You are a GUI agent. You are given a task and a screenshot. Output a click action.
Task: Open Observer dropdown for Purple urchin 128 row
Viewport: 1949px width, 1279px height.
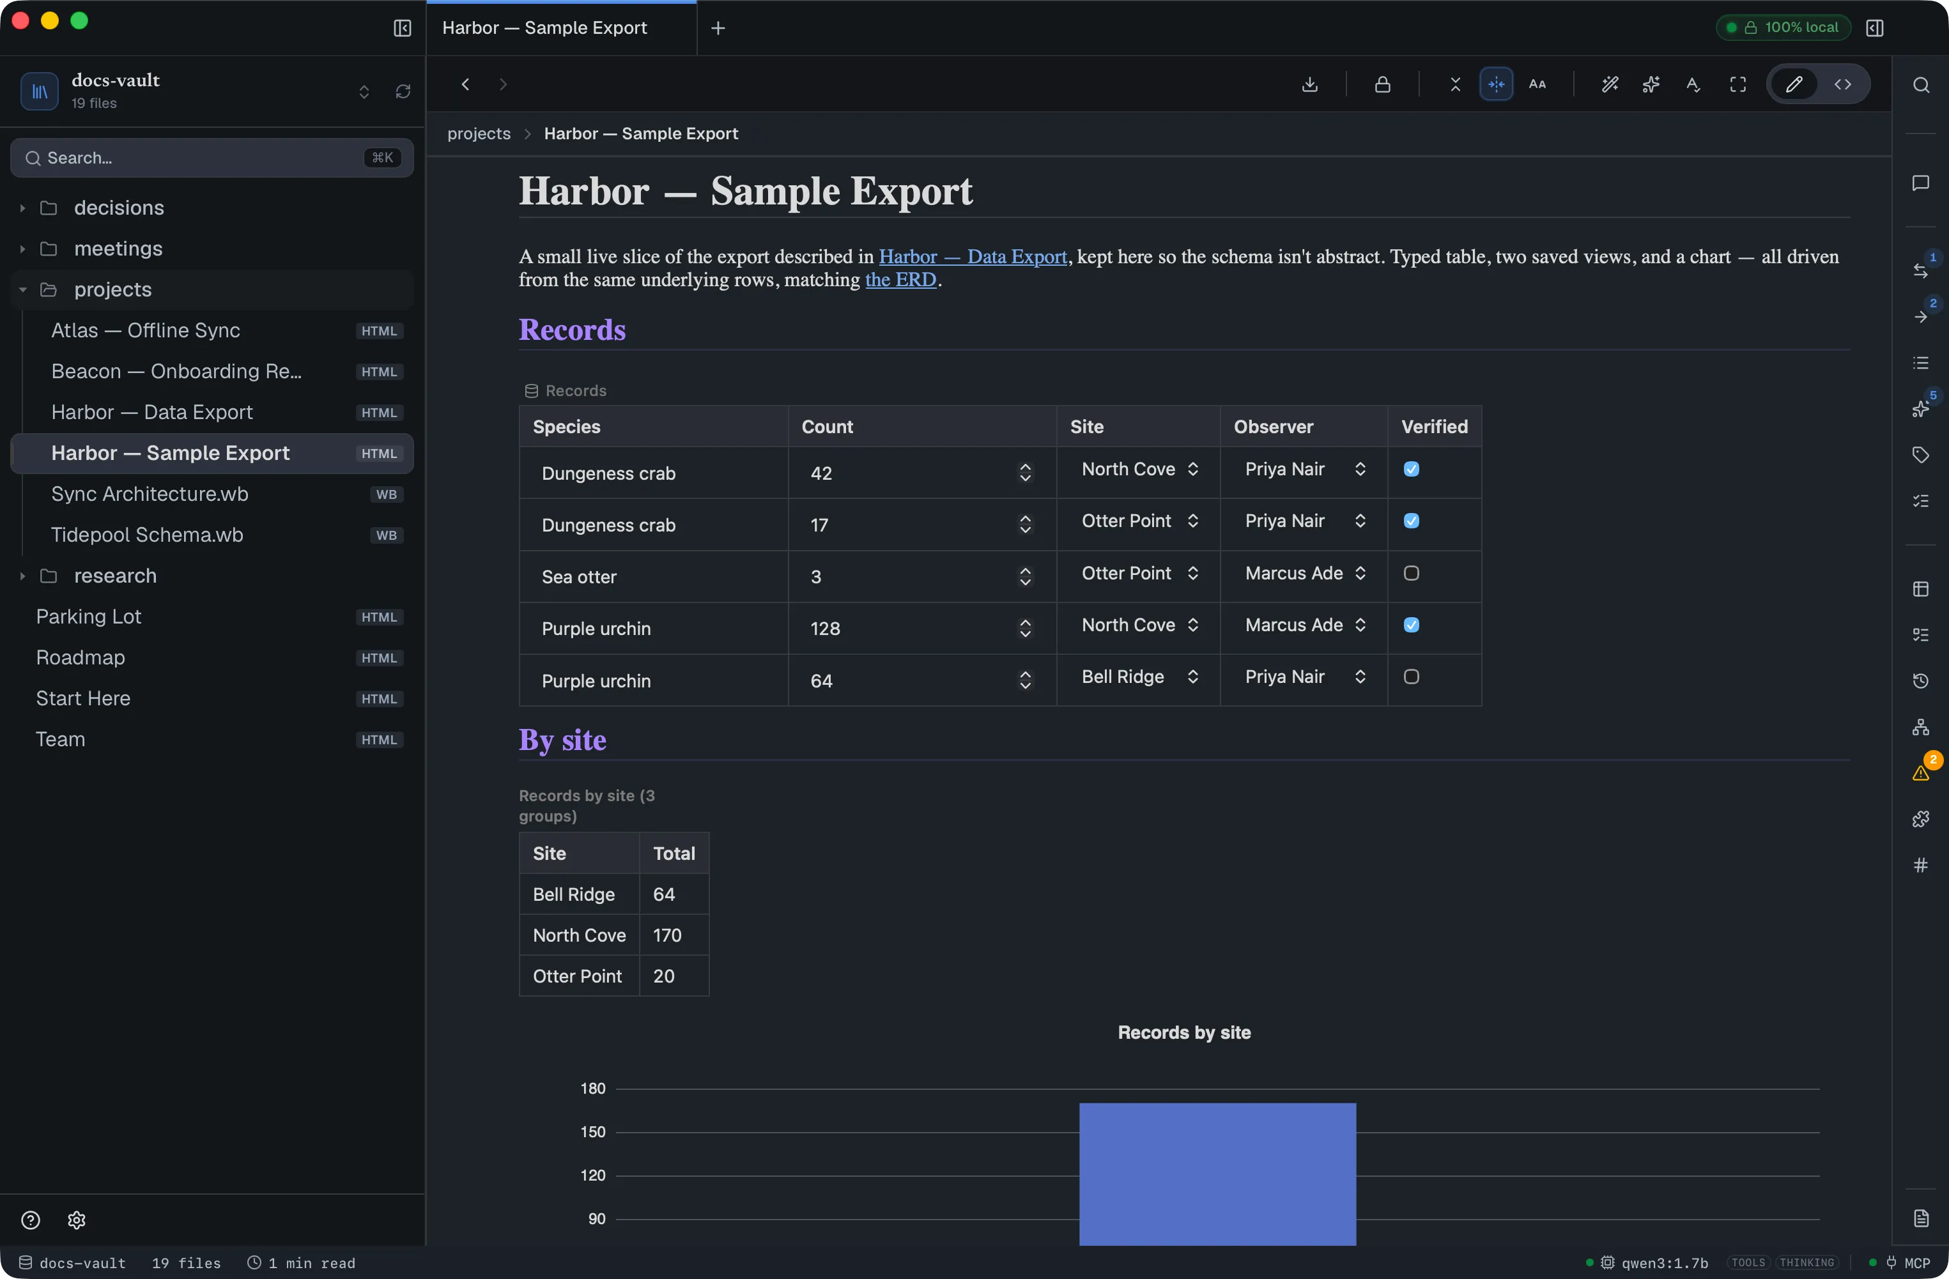pyautogui.click(x=1304, y=625)
